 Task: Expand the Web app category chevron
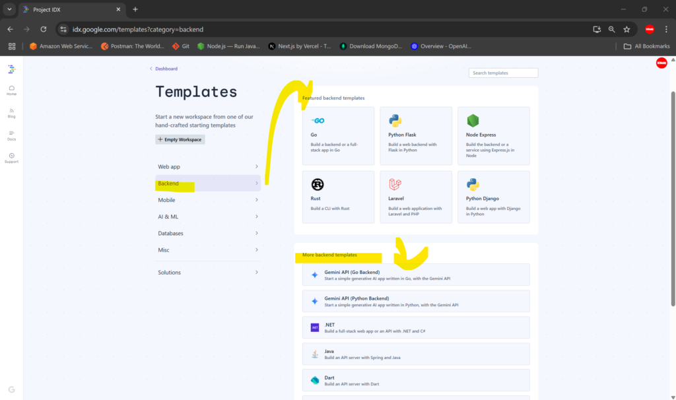point(257,166)
